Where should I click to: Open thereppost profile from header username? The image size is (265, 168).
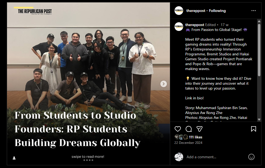tap(196, 11)
